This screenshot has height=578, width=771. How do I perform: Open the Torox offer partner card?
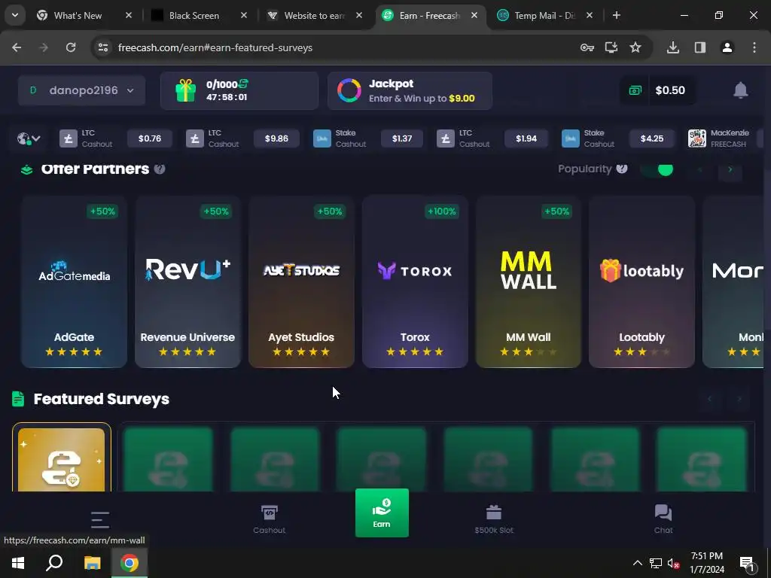[415, 281]
